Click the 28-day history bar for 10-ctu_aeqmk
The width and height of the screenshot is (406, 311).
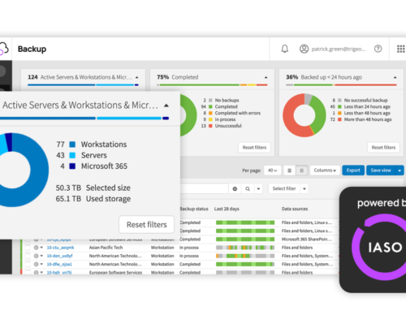(x=245, y=248)
